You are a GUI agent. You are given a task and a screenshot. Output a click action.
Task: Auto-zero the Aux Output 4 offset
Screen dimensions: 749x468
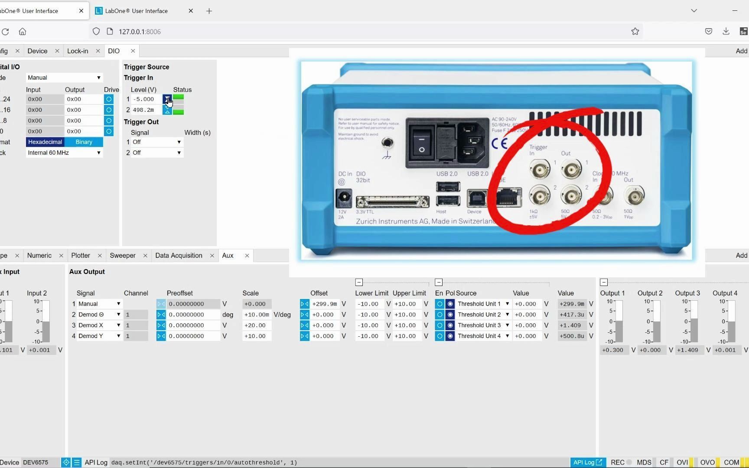pyautogui.click(x=304, y=336)
